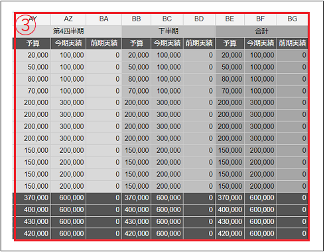
Task: Select the 400,000 cell in column BB
Action: [136, 210]
